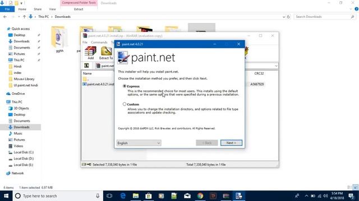Image resolution: width=359 pixels, height=201 pixels.
Task: Choose the Custom installation option
Action: point(125,104)
